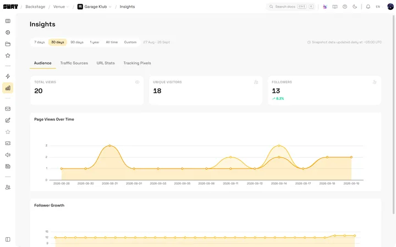Viewport: 396px width, 247px height.
Task: Open the team members icon in sidebar
Action: (8, 187)
